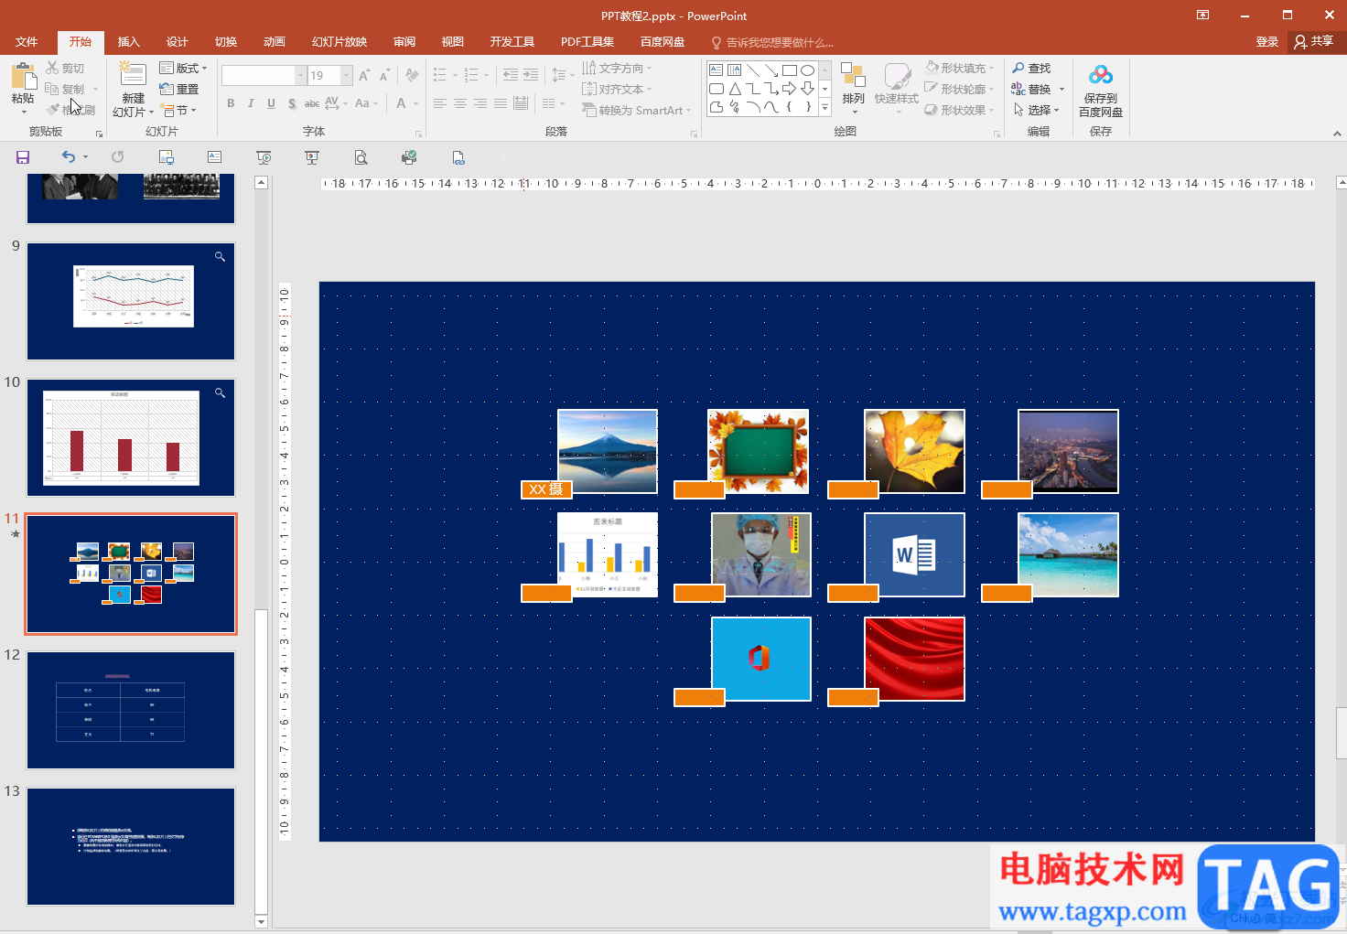Viewport: 1347px width, 934px height.
Task: Toggle italic text formatting
Action: (251, 103)
